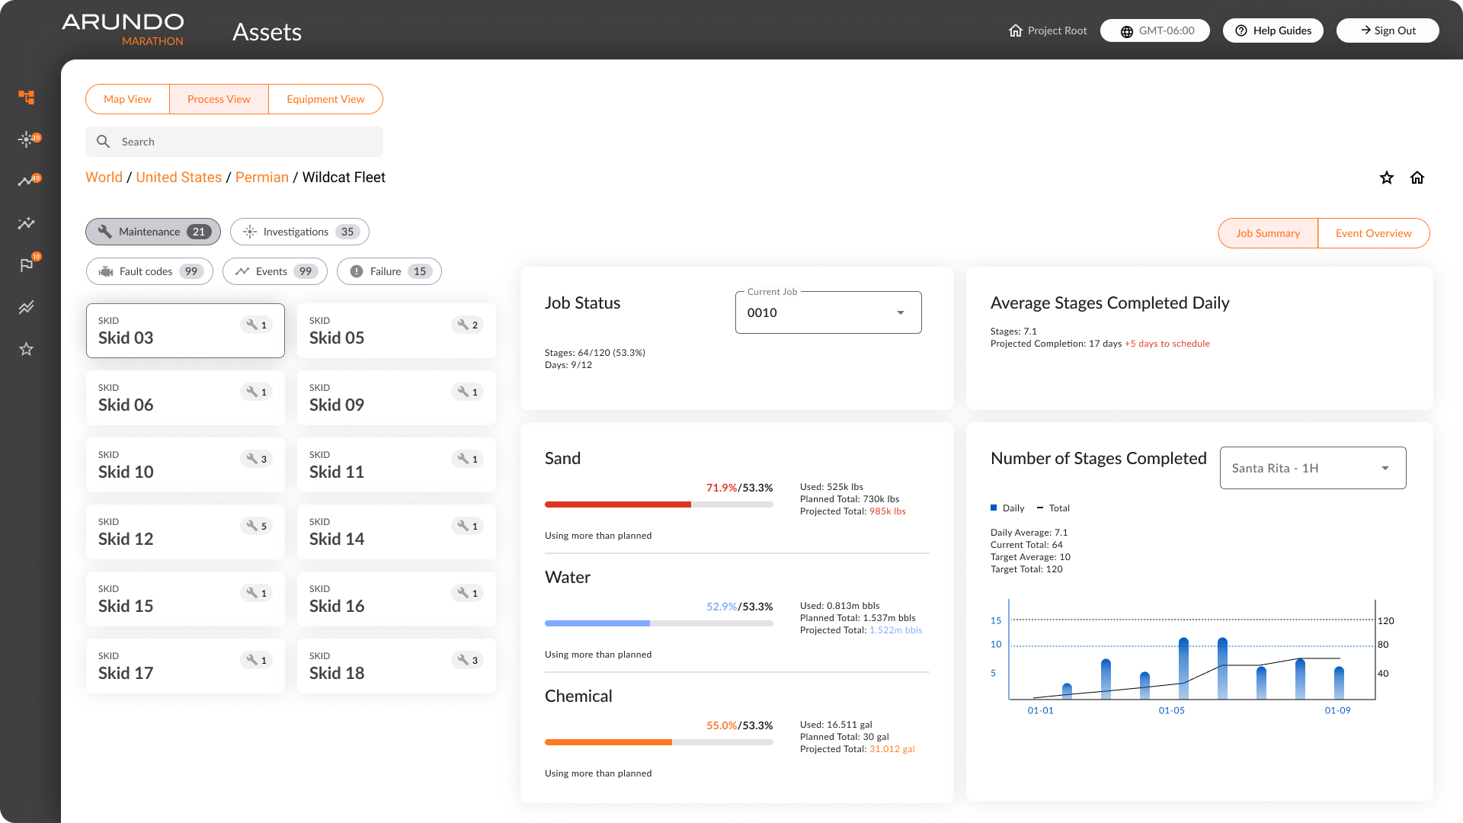Go to Permian breadcrumb link
Viewport: 1463px width, 823px height.
(262, 177)
